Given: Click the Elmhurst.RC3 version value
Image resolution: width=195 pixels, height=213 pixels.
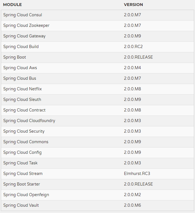Looking at the screenshot, I should click(x=137, y=174).
